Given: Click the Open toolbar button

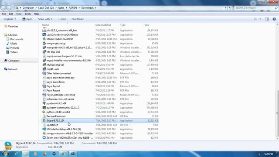Looking at the screenshot, I should pos(27,19).
